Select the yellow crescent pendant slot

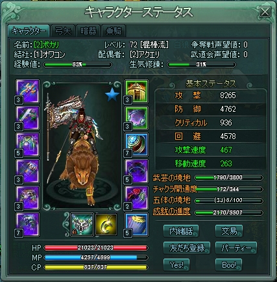pyautogui.click(x=106, y=224)
